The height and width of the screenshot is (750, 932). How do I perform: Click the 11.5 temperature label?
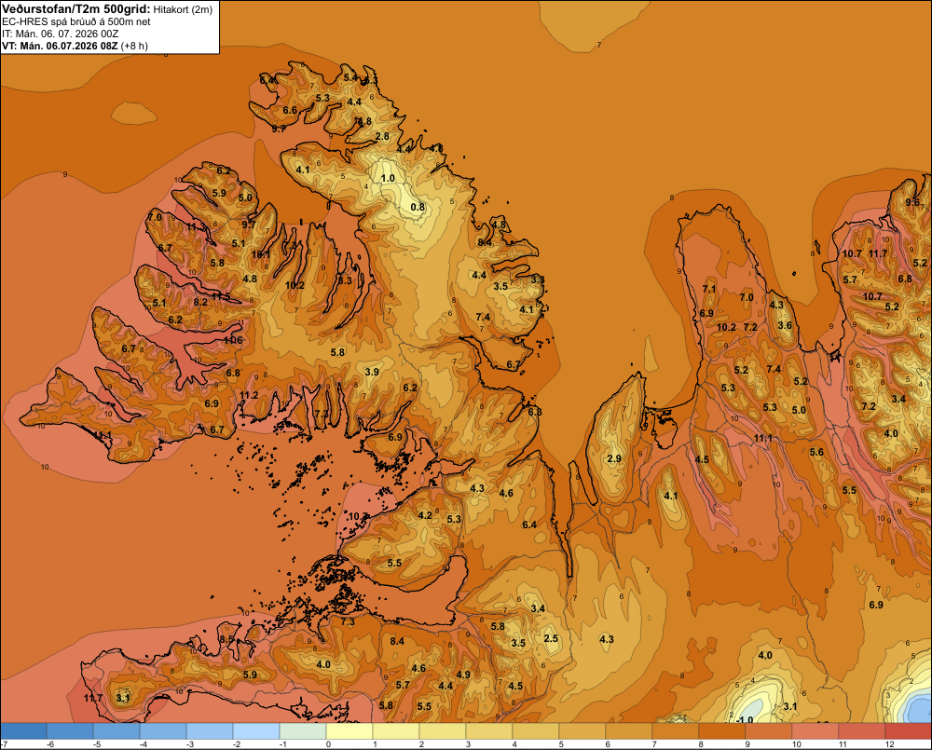click(x=221, y=296)
